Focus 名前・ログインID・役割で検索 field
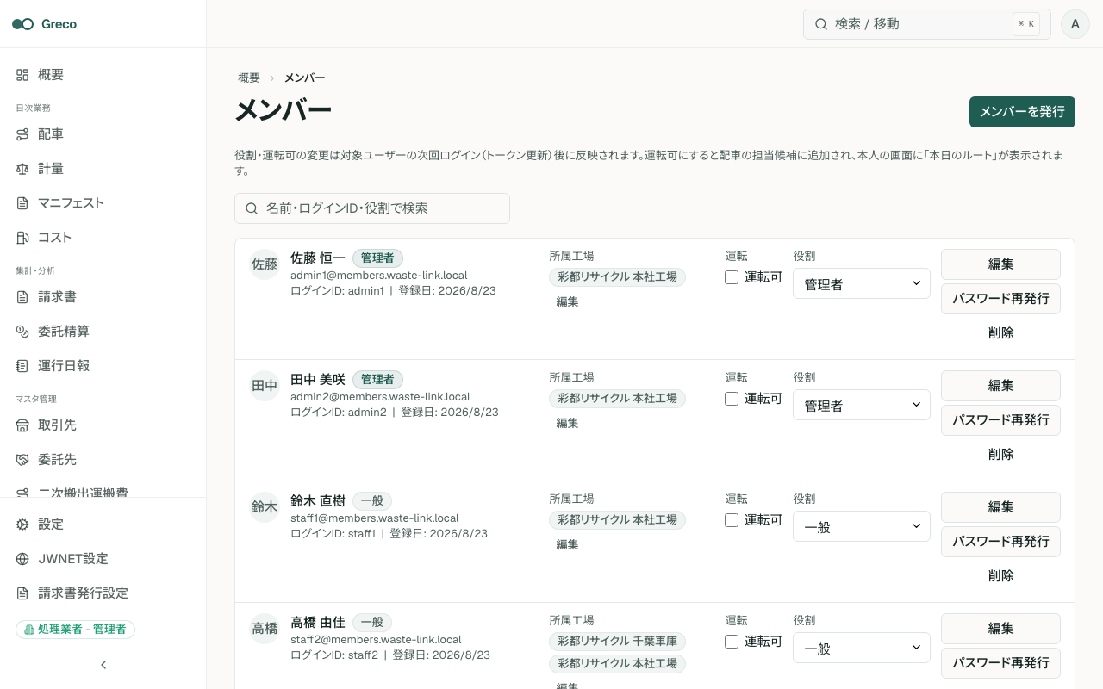The height and width of the screenshot is (689, 1103). (x=372, y=208)
